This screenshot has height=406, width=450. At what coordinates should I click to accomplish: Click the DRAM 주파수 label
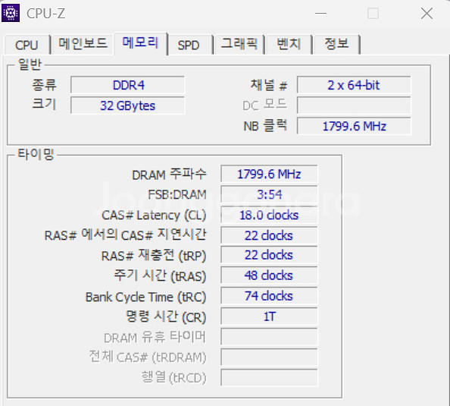[169, 175]
